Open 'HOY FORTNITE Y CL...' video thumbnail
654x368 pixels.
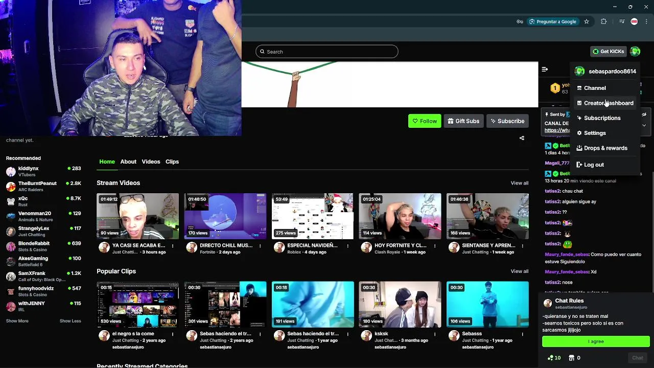click(400, 216)
